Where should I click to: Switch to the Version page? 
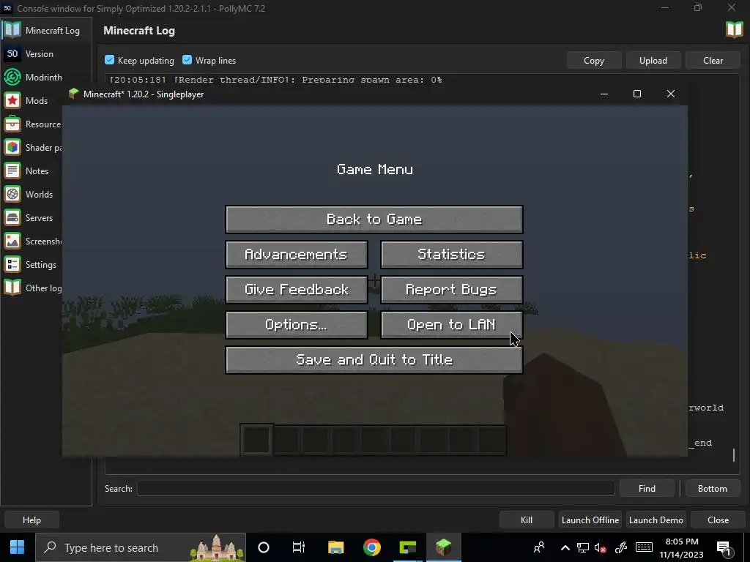click(x=46, y=53)
